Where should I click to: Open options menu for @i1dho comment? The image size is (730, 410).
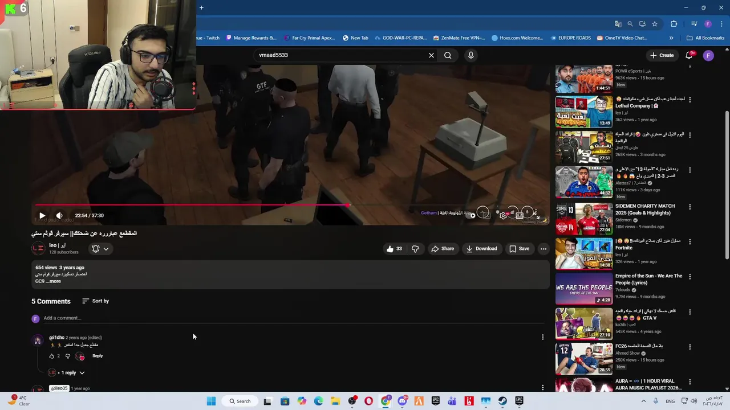coord(542,337)
